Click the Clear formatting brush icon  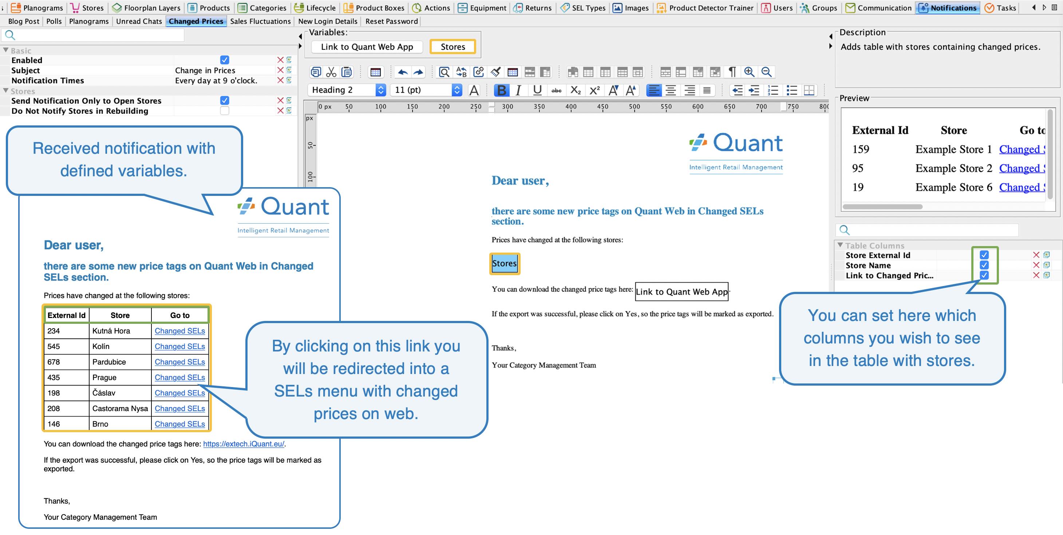click(495, 72)
